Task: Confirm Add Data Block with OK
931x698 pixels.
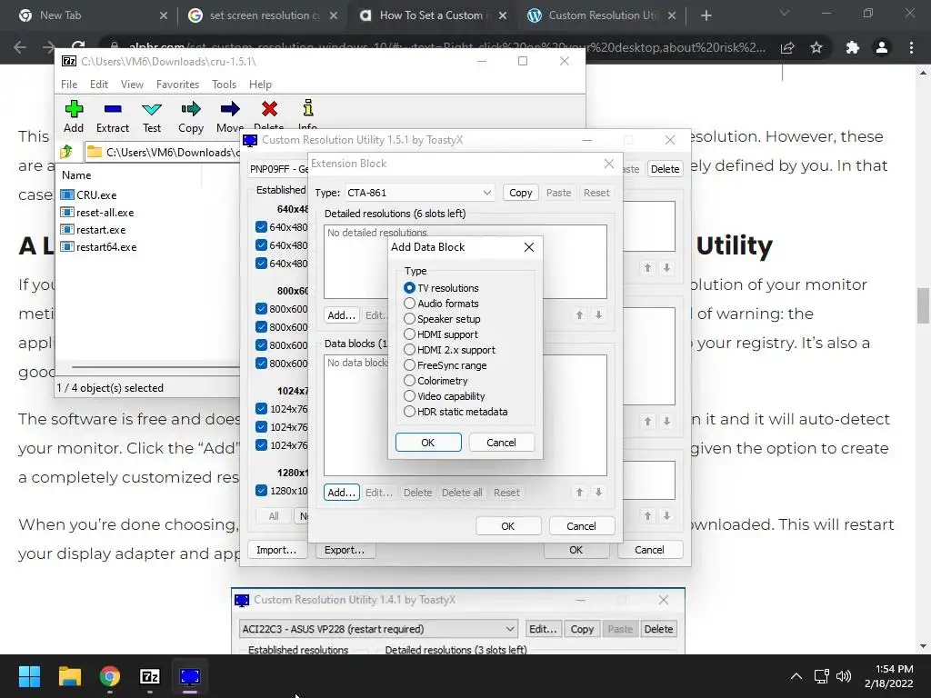Action: coord(428,443)
